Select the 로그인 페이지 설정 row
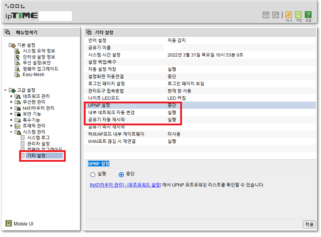The image size is (321, 237). point(200,84)
